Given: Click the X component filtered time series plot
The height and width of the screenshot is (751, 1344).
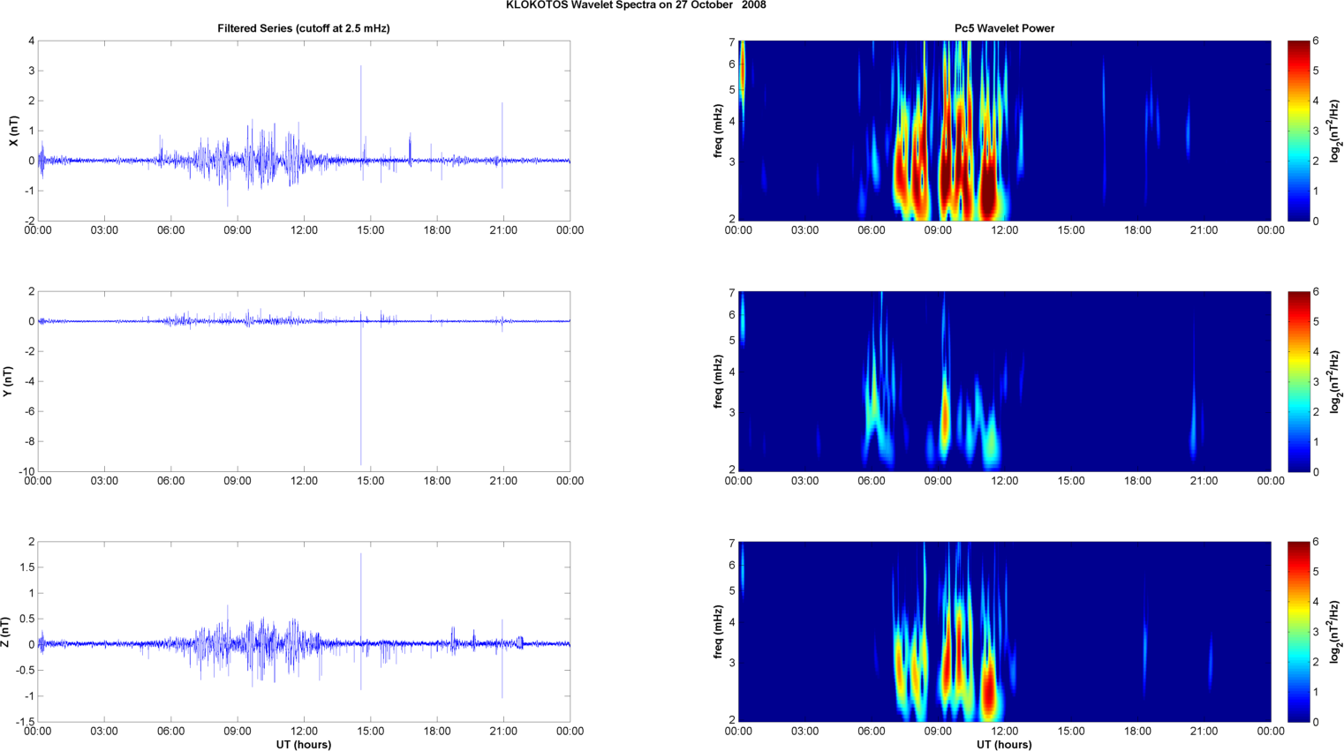Looking at the screenshot, I should [x=304, y=131].
